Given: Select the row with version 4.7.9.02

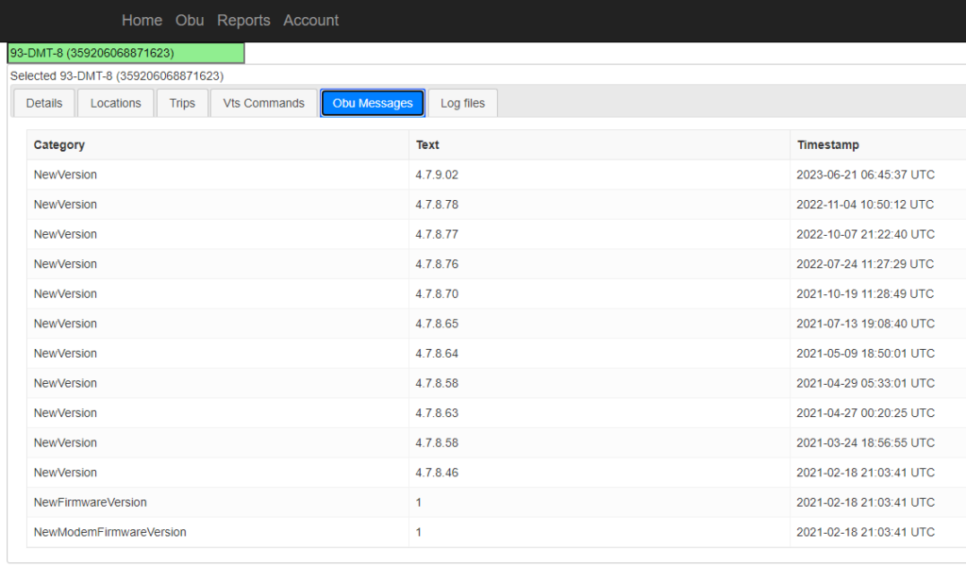Looking at the screenshot, I should pyautogui.click(x=437, y=175).
